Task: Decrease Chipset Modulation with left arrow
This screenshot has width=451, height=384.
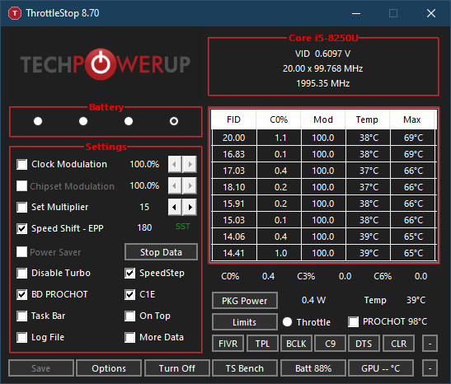Action: 175,185
